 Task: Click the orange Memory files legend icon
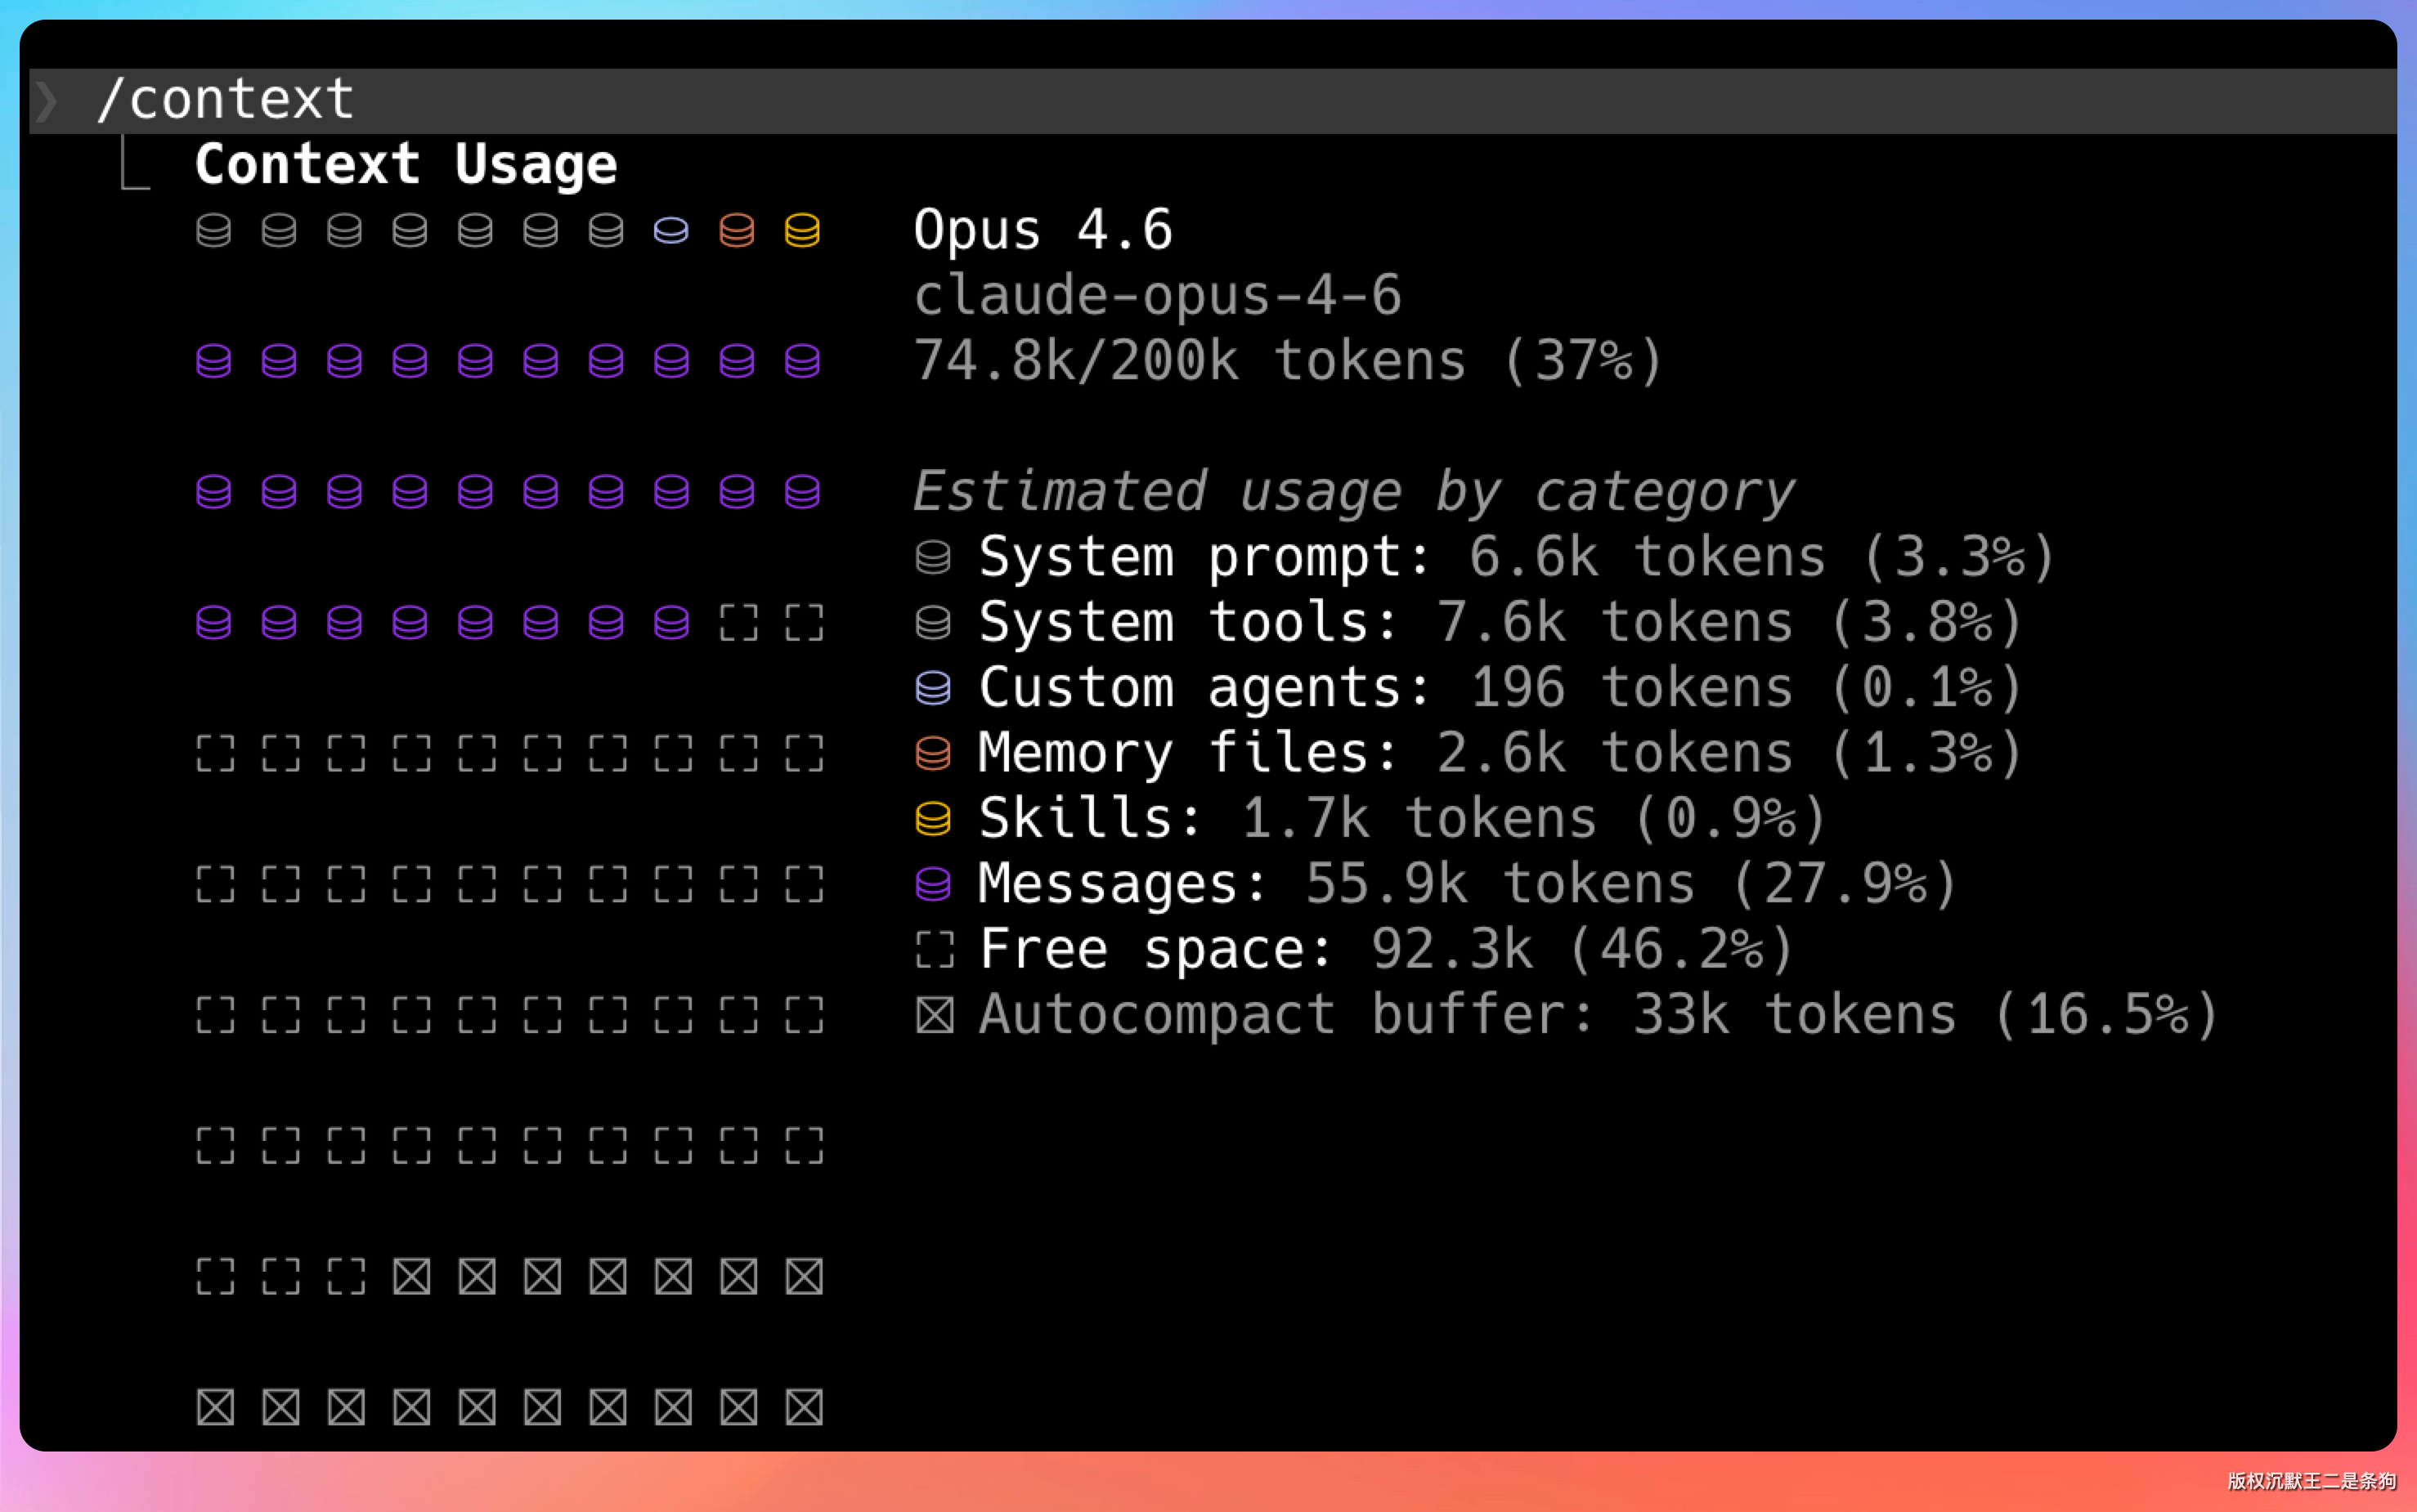(932, 754)
